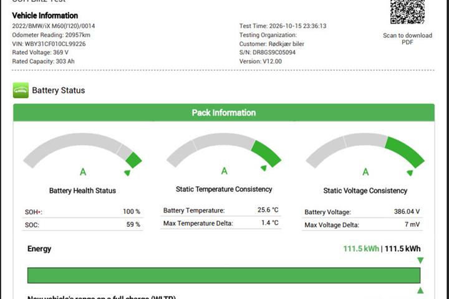Viewport: 449px width, 299px height.
Task: Click the 'Version: V12.00' line
Action: (x=261, y=61)
